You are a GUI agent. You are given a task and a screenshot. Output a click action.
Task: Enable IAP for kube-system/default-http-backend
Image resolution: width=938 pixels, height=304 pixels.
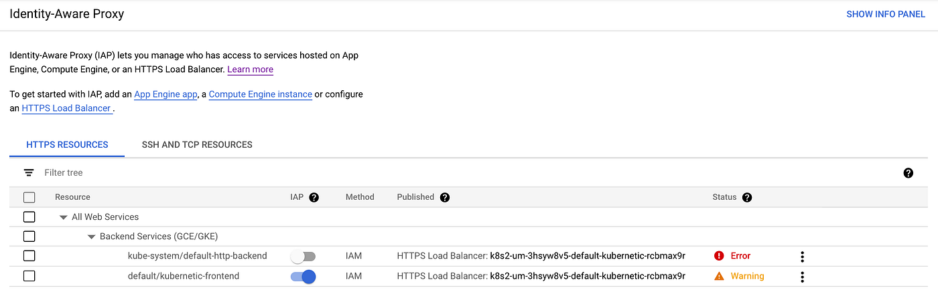[x=303, y=257]
